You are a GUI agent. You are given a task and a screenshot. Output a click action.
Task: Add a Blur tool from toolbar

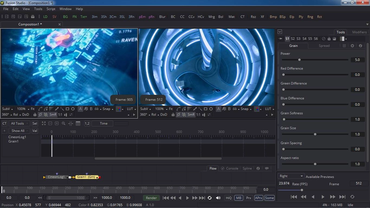click(x=162, y=17)
